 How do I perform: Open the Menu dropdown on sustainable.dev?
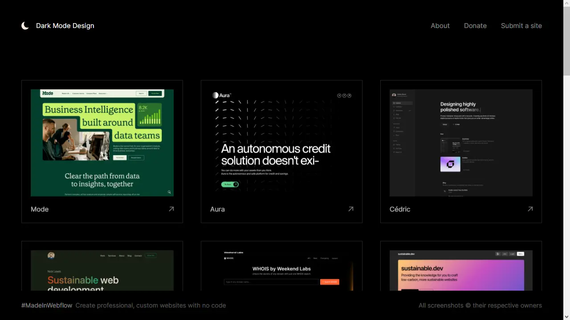(x=521, y=254)
